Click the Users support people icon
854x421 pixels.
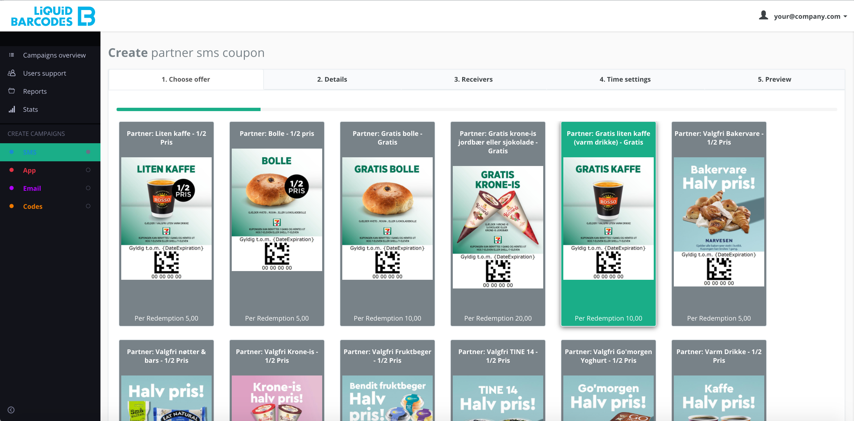click(x=11, y=73)
